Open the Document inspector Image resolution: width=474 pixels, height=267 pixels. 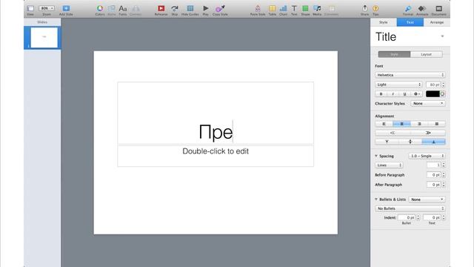pos(438,8)
